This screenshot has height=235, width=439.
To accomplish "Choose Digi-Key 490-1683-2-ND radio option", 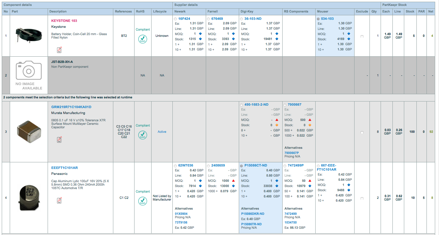I will (242, 105).
